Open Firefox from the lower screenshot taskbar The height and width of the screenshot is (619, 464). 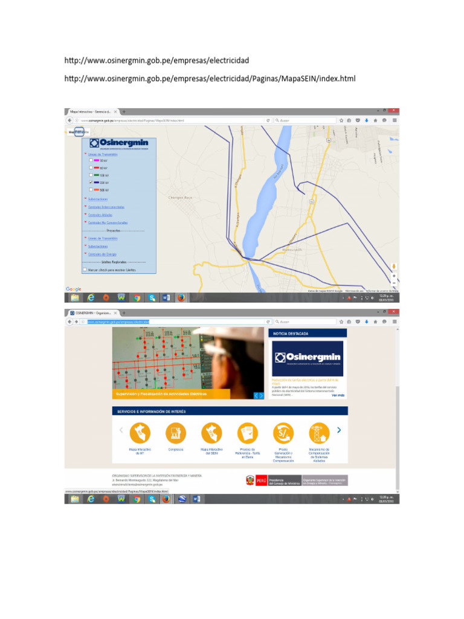[166, 499]
